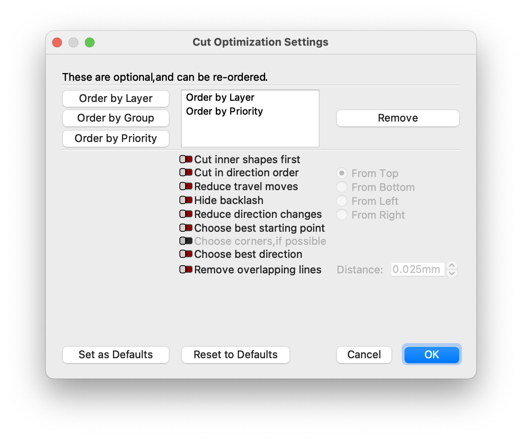Image resolution: width=522 pixels, height=439 pixels.
Task: Click Reset to Defaults button
Action: [236, 355]
